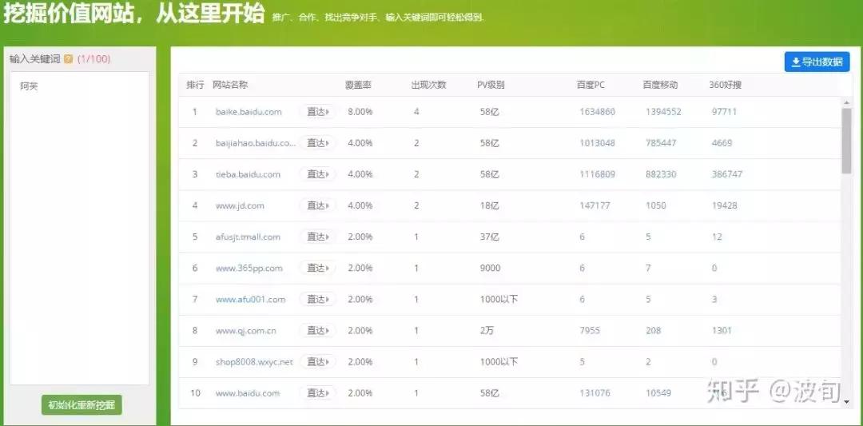863x426 pixels.
Task: Click the 97711 360好搜 value
Action: pos(724,112)
